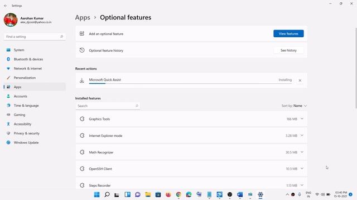Click the Microsoft Quick Assist download icon
This screenshot has height=200, width=357.
82,80
